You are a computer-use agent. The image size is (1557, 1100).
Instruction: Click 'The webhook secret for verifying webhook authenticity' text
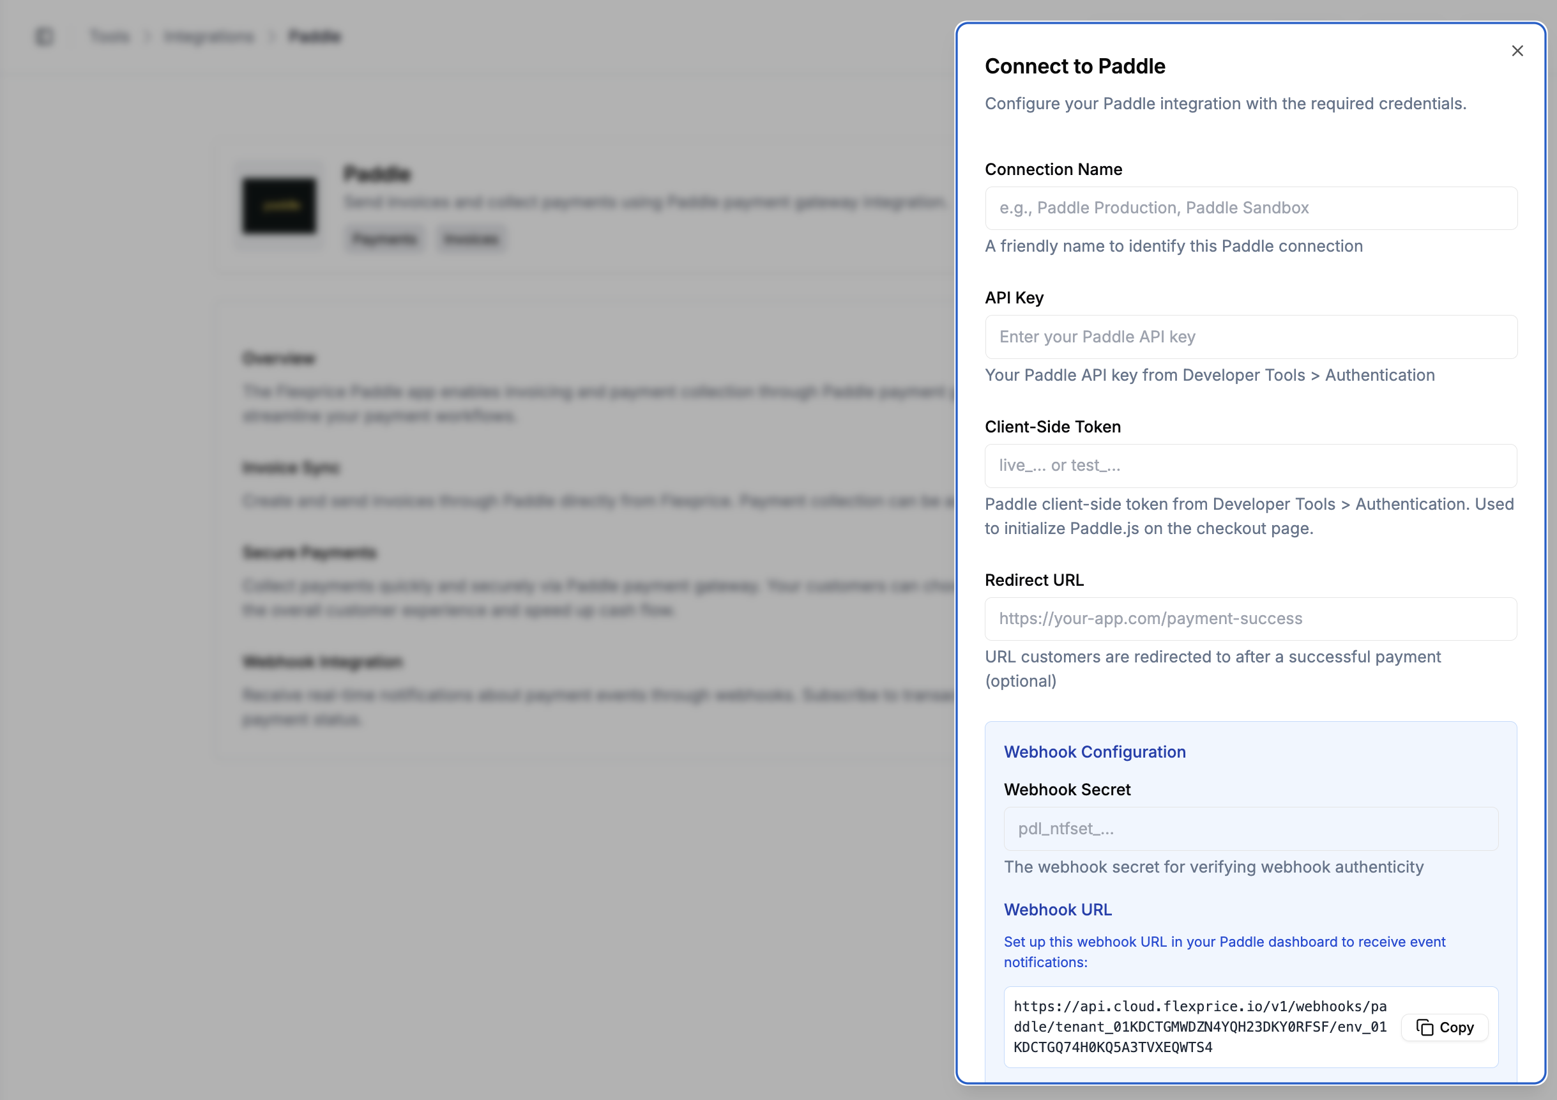click(1213, 867)
